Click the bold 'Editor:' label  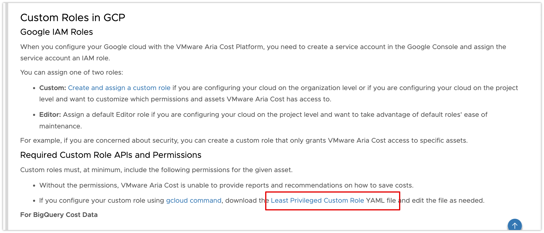[50, 115]
